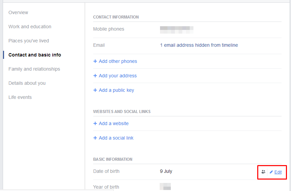Click Add a public key link
This screenshot has height=191, width=291.
[116, 90]
